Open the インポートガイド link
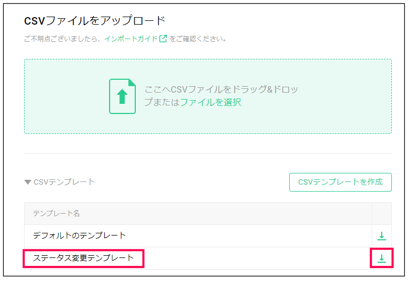 tap(131, 39)
